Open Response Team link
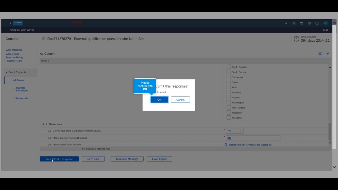Screen dimensions: 338x190 tap(14, 61)
